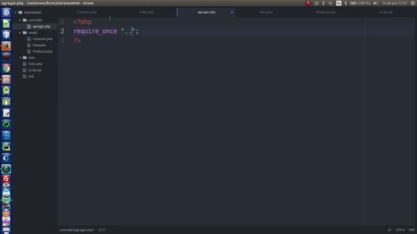Launch LibreOffice Calc from the dock
Viewport: 417px width, 234px height.
6,23
